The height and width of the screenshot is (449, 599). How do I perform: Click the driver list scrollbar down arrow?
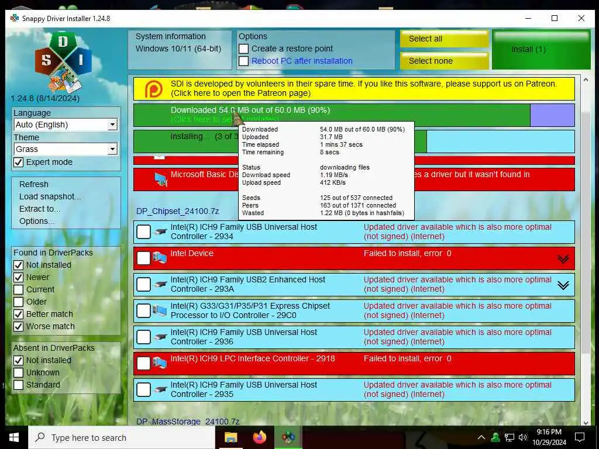pyautogui.click(x=586, y=422)
